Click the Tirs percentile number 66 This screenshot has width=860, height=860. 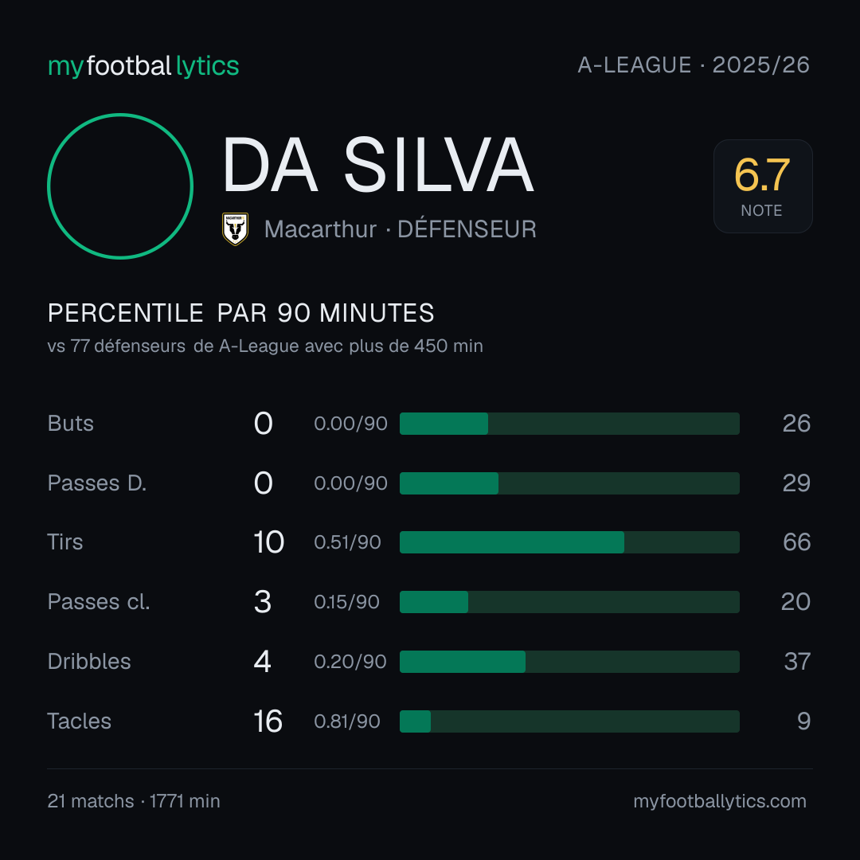click(x=796, y=542)
